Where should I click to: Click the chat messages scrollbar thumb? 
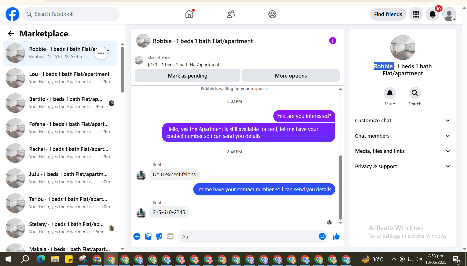(x=341, y=188)
